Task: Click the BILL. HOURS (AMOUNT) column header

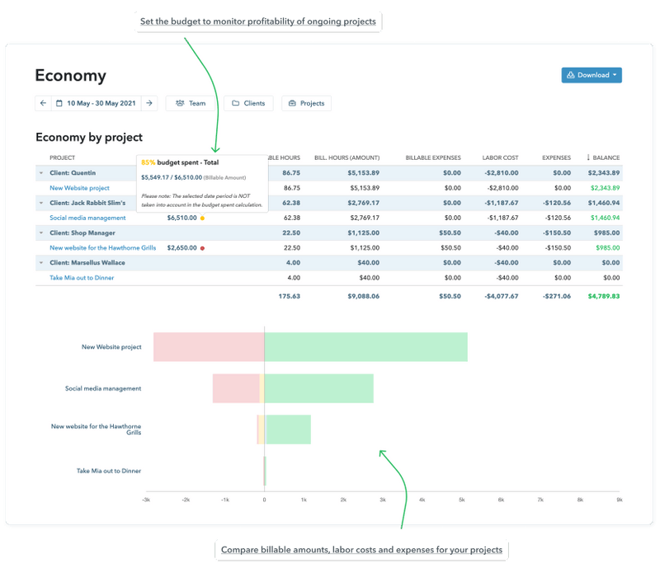Action: (x=346, y=157)
